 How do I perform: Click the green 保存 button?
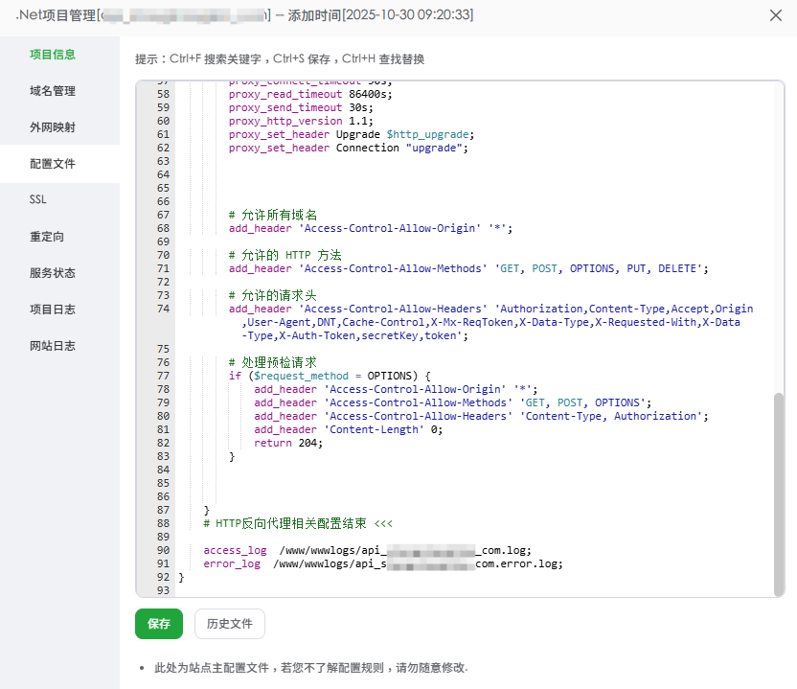pos(159,624)
